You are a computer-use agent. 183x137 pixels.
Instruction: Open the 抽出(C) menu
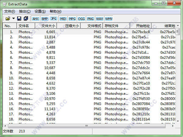[x=25, y=12]
